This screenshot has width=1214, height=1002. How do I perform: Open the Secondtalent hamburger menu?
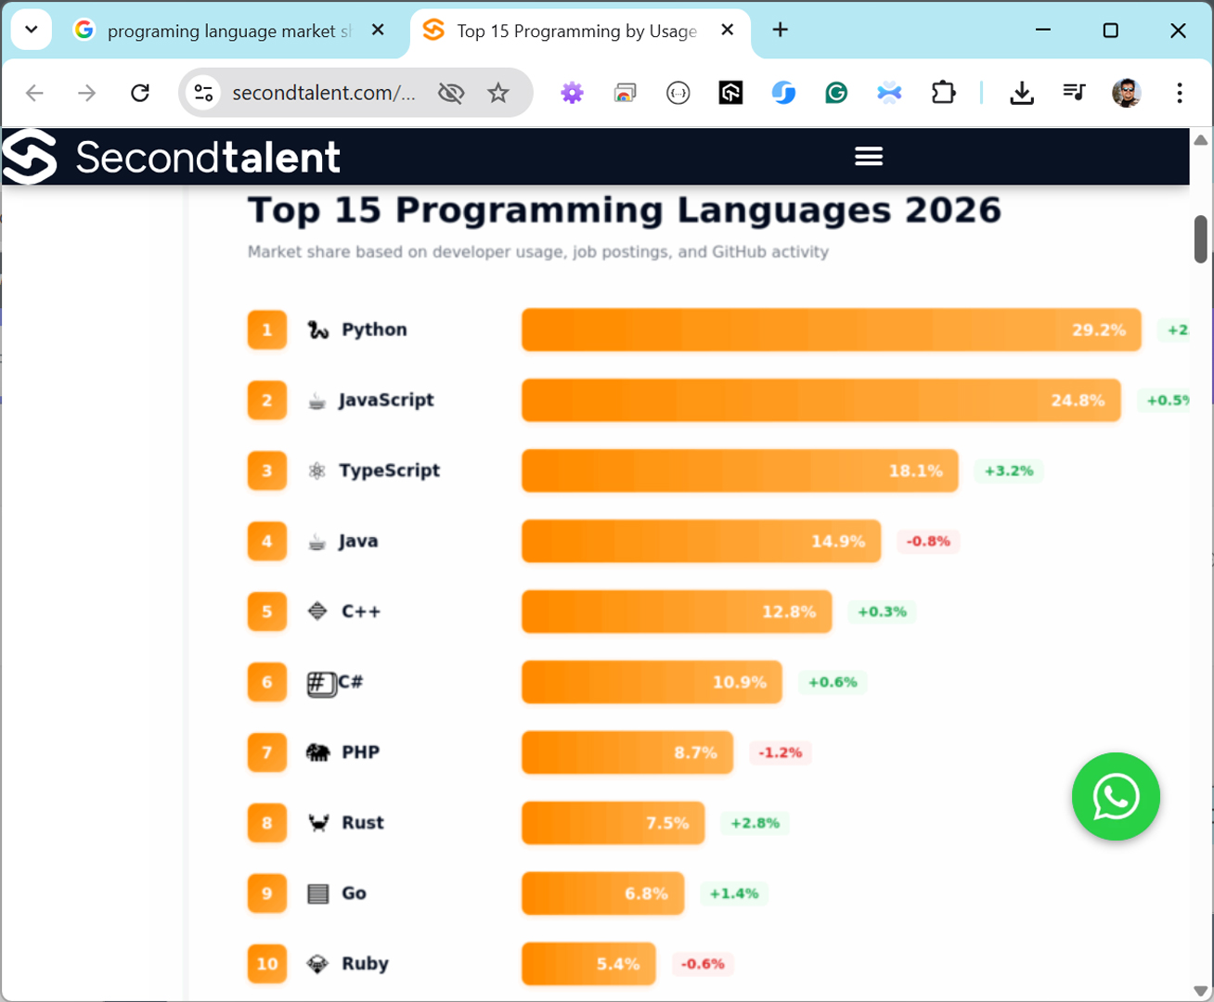pos(868,156)
